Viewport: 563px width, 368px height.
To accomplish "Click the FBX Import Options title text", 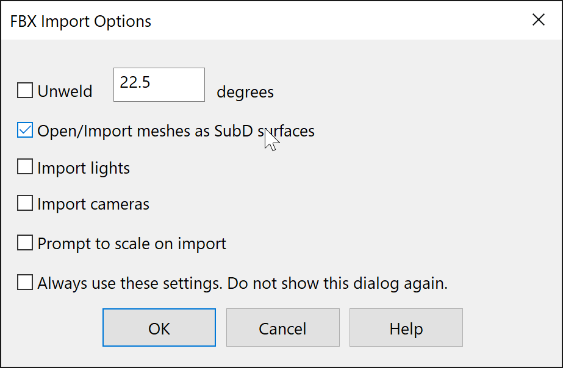I will tap(81, 21).
